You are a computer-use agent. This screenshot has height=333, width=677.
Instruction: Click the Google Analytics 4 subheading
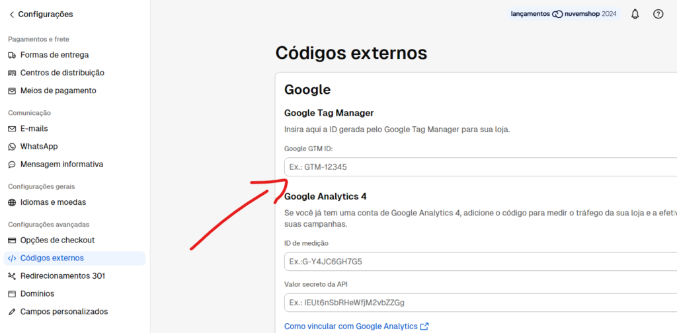(325, 197)
